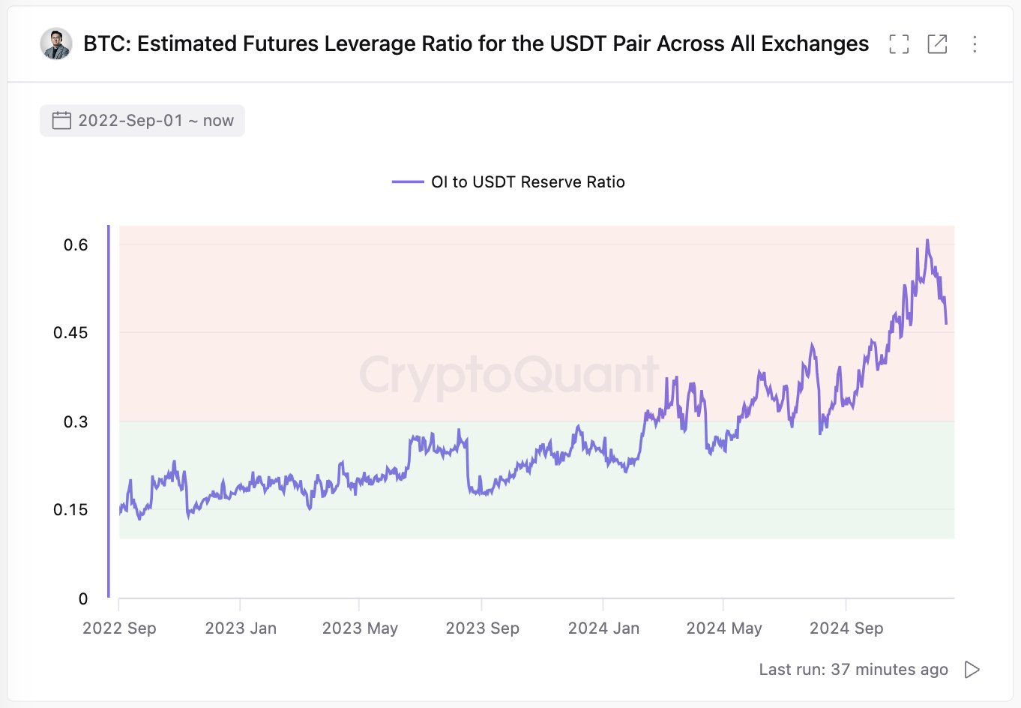Open chart sharing options via external link icon

tap(937, 44)
